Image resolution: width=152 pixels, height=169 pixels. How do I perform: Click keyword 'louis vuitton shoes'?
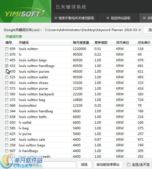[33, 83]
